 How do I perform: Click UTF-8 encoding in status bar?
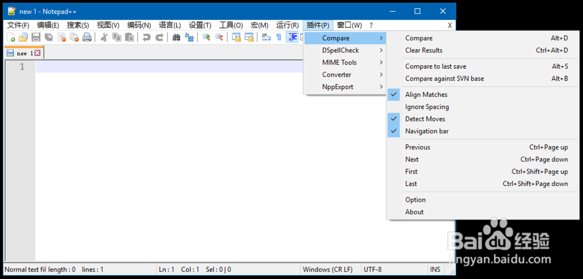point(373,269)
